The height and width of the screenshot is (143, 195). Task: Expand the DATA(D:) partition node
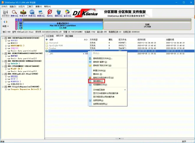click(x=6, y=64)
